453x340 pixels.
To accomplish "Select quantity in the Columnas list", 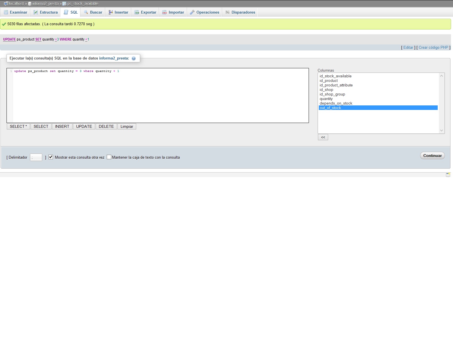I will pos(378,99).
